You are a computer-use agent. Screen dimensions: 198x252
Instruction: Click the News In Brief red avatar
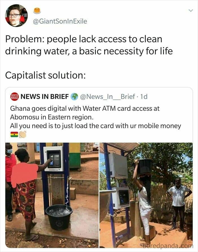point(14,97)
